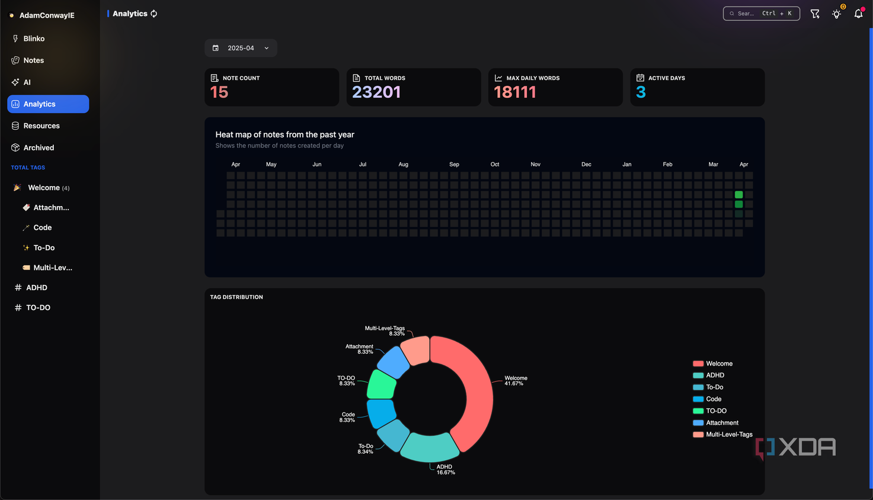Open Notes in the sidebar
The width and height of the screenshot is (873, 500).
tap(48, 60)
